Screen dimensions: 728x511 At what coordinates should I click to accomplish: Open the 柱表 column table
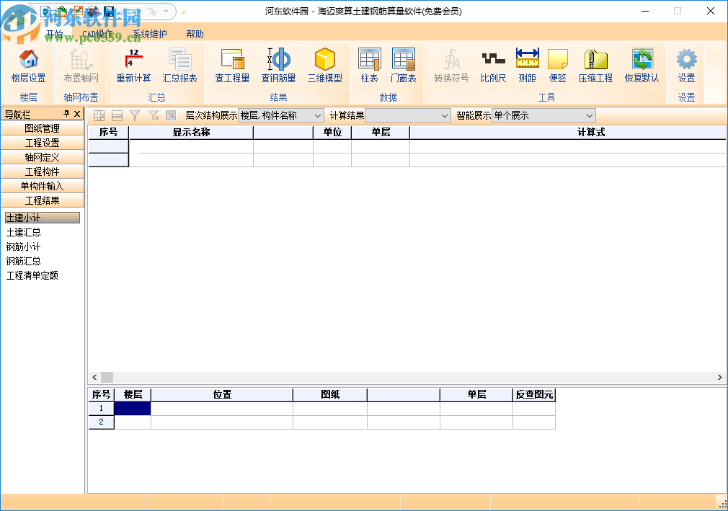pos(370,66)
